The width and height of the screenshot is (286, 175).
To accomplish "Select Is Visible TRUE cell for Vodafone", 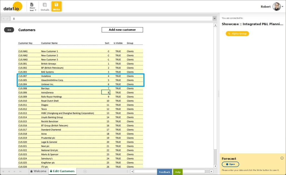I will (118, 76).
